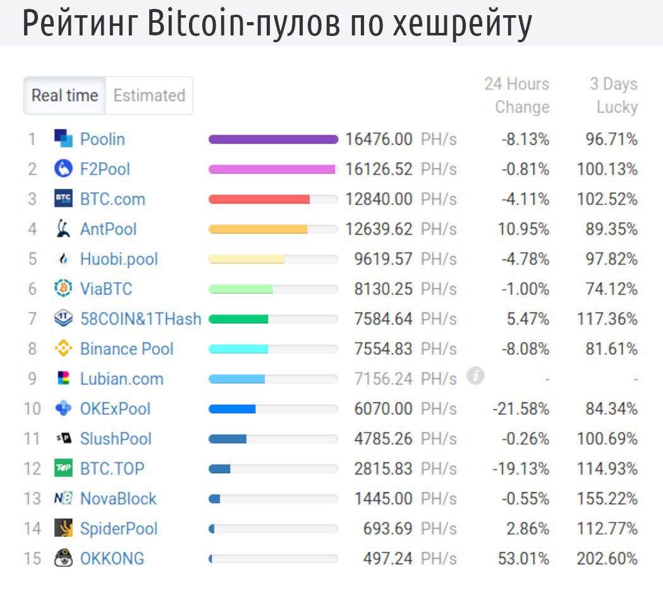This screenshot has width=663, height=594.
Task: Click the Poolin purple hashrate bar
Action: pos(273,139)
